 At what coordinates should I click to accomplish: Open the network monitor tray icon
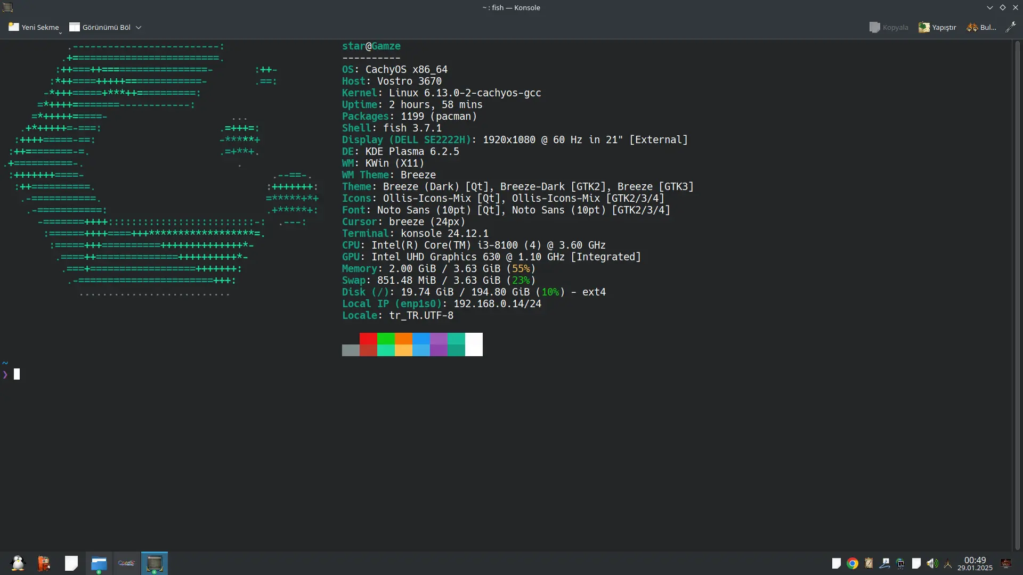tap(900, 563)
